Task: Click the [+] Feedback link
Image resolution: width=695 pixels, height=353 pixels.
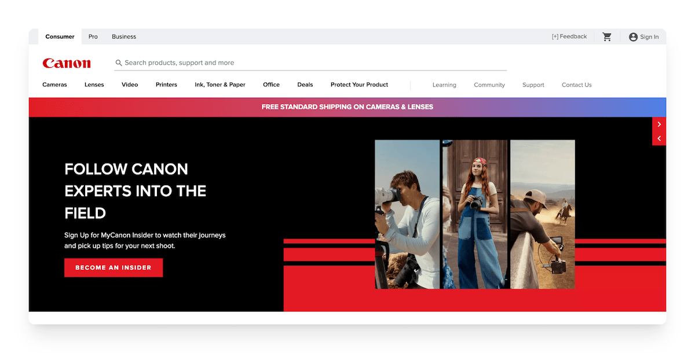Action: point(569,36)
